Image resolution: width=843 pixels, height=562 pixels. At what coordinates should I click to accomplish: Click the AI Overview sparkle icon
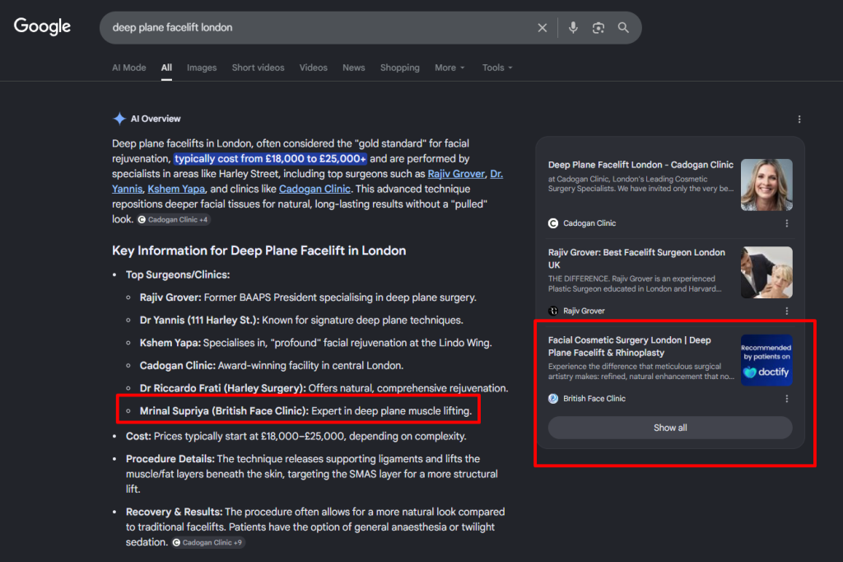tap(119, 119)
